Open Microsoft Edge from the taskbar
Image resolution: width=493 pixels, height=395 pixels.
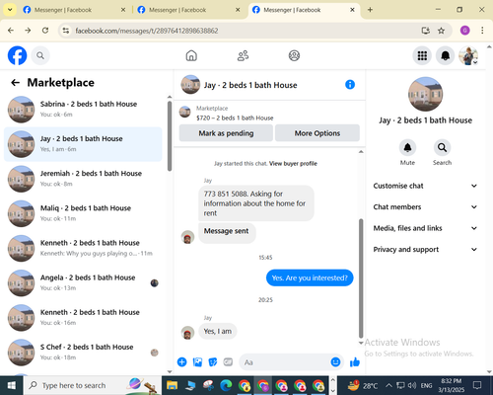(x=226, y=385)
